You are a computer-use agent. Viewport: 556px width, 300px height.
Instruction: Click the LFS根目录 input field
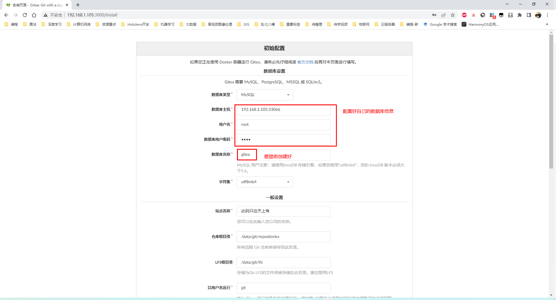coord(284,262)
